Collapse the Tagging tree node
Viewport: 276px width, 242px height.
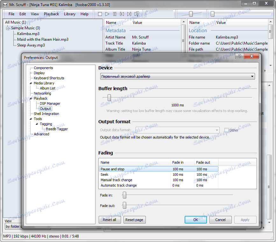(x=37, y=124)
